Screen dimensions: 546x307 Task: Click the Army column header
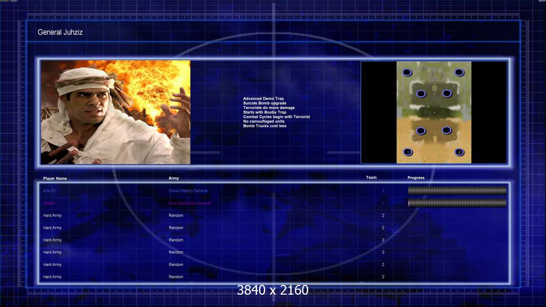pos(174,178)
